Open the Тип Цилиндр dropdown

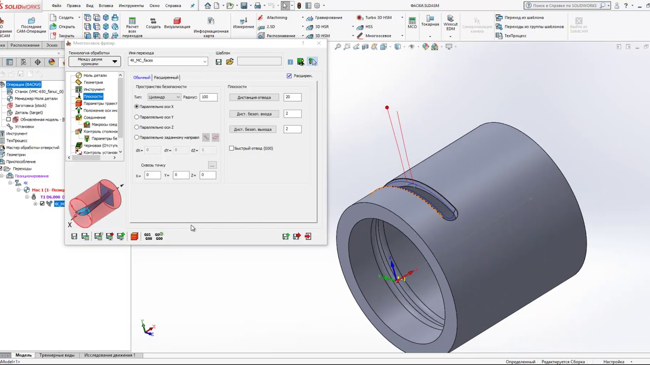[164, 97]
